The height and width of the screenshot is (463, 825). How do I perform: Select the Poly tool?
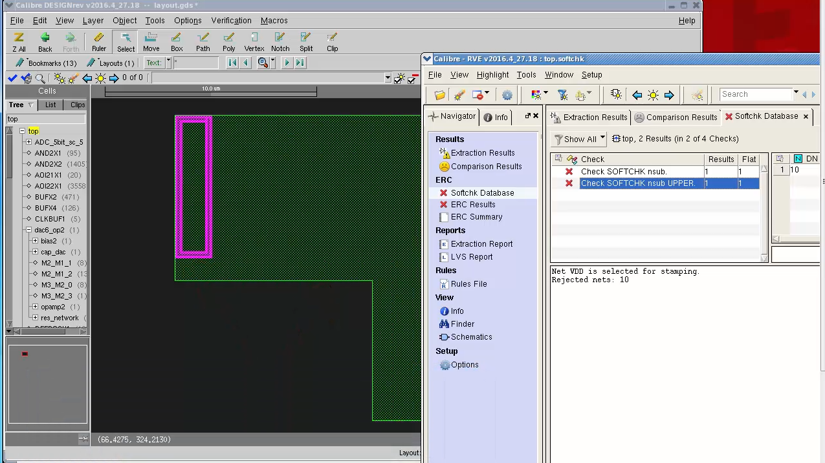(228, 42)
